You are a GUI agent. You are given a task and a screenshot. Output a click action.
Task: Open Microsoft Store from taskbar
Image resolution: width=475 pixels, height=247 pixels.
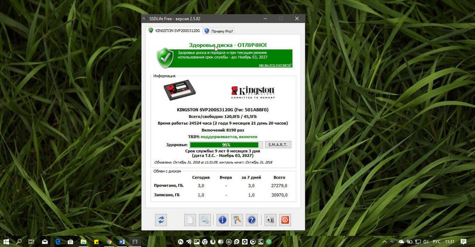[x=70, y=241]
